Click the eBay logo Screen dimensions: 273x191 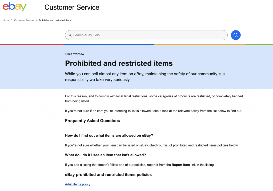[x=15, y=7]
